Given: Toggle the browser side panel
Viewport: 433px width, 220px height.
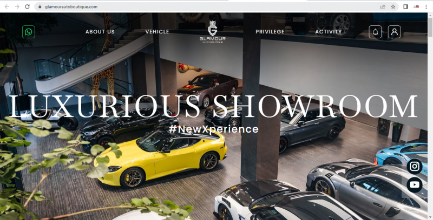Looking at the screenshot, I should coord(405,6).
